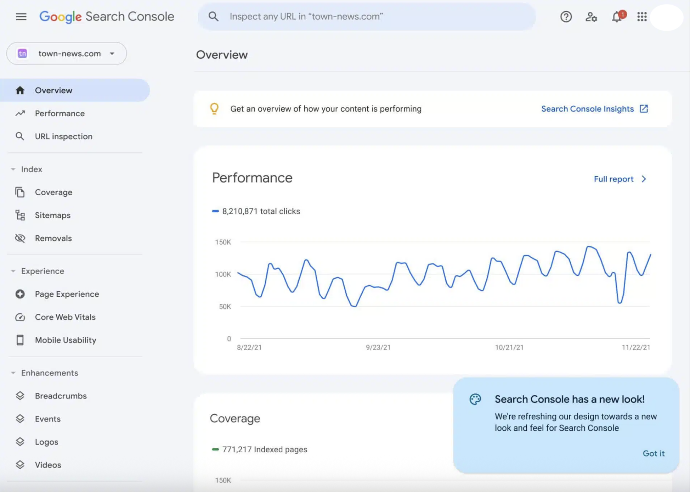Viewport: 690px width, 492px height.
Task: Open the notifications bell
Action: [617, 16]
